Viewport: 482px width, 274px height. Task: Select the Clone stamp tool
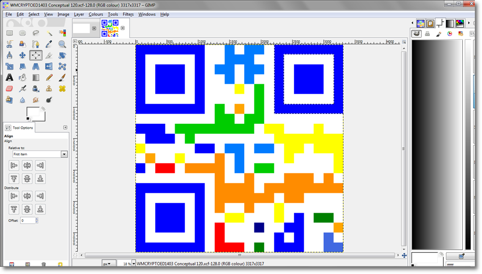[x=49, y=89]
